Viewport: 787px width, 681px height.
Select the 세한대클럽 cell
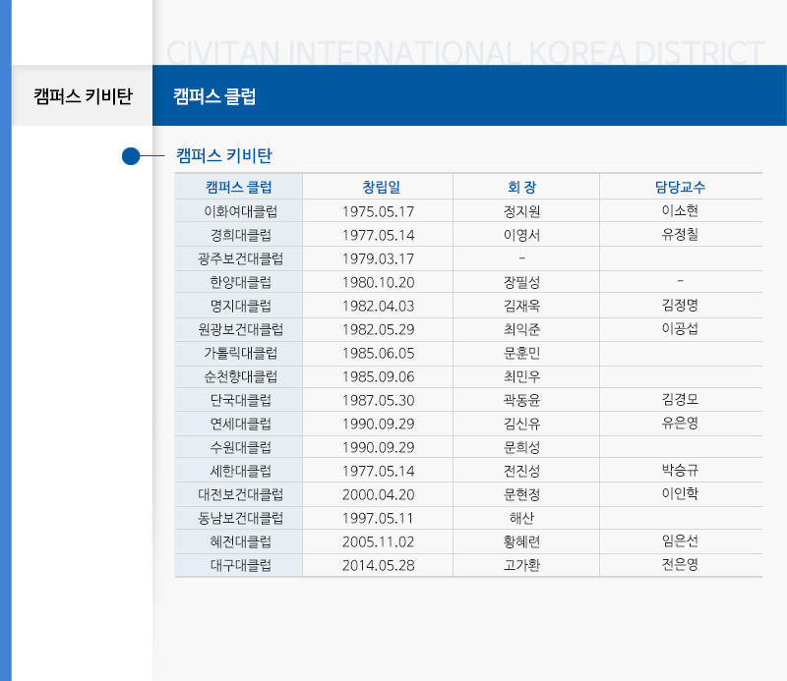tap(240, 471)
